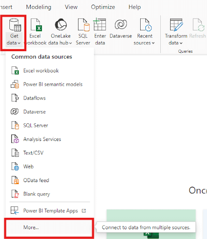Choose the Web data source
Viewport: 207px width, 239px height.
point(50,167)
